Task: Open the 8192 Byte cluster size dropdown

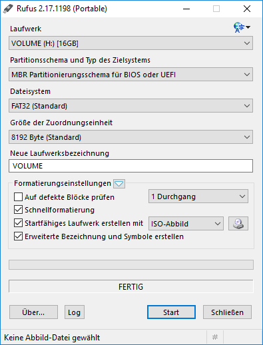Action: [x=131, y=137]
